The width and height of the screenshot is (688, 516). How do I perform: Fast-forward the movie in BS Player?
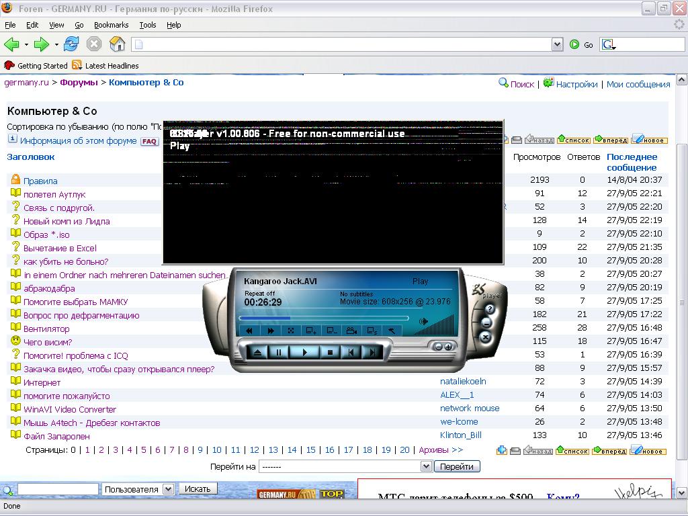coord(271,331)
